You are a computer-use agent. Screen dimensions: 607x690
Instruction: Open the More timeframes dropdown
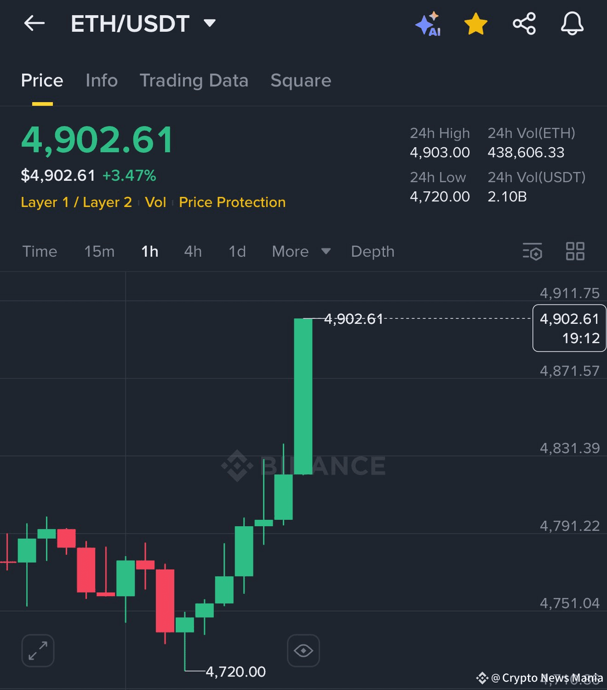(x=301, y=252)
